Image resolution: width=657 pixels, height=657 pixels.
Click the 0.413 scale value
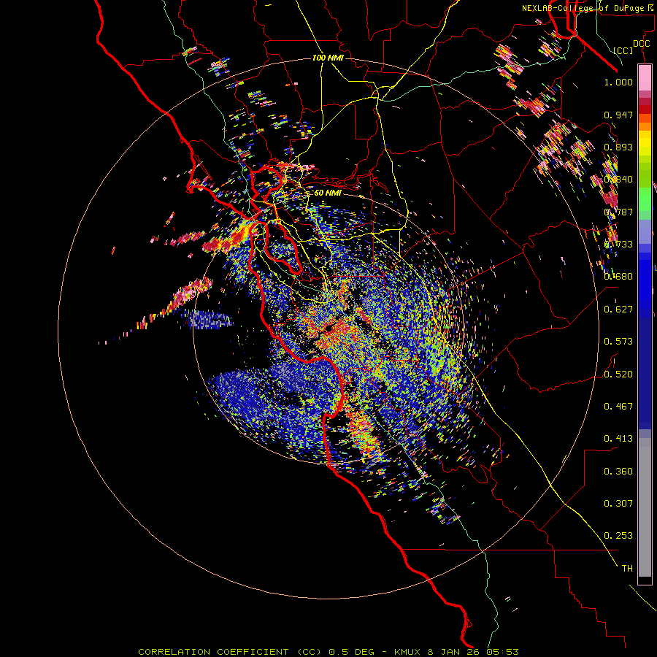(618, 439)
